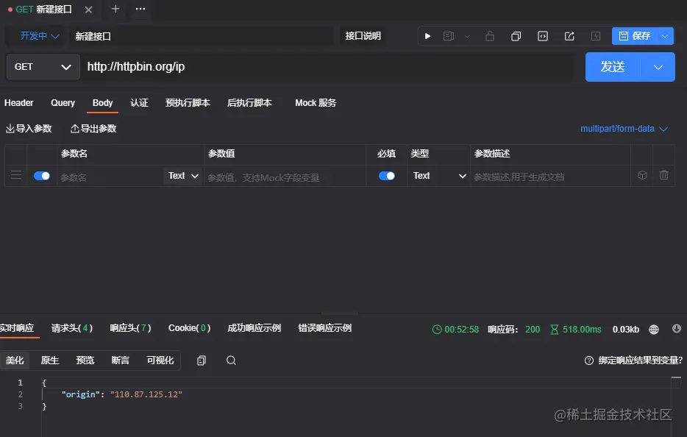Screen dimensions: 687x437
Task: Click the 参数描述 input field
Action: 550,177
